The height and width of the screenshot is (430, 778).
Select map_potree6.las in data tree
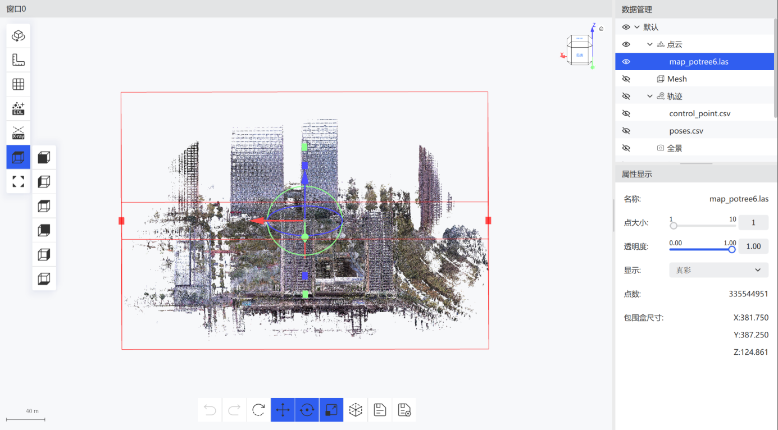pos(694,62)
